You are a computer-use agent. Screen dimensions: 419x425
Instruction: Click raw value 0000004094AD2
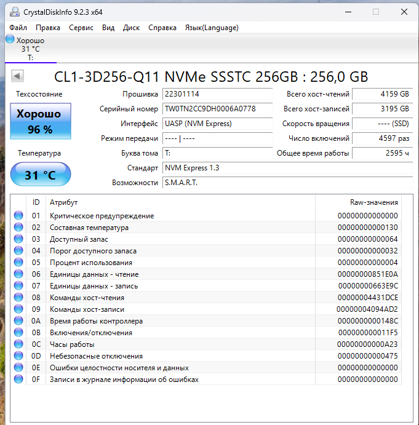pos(367,309)
